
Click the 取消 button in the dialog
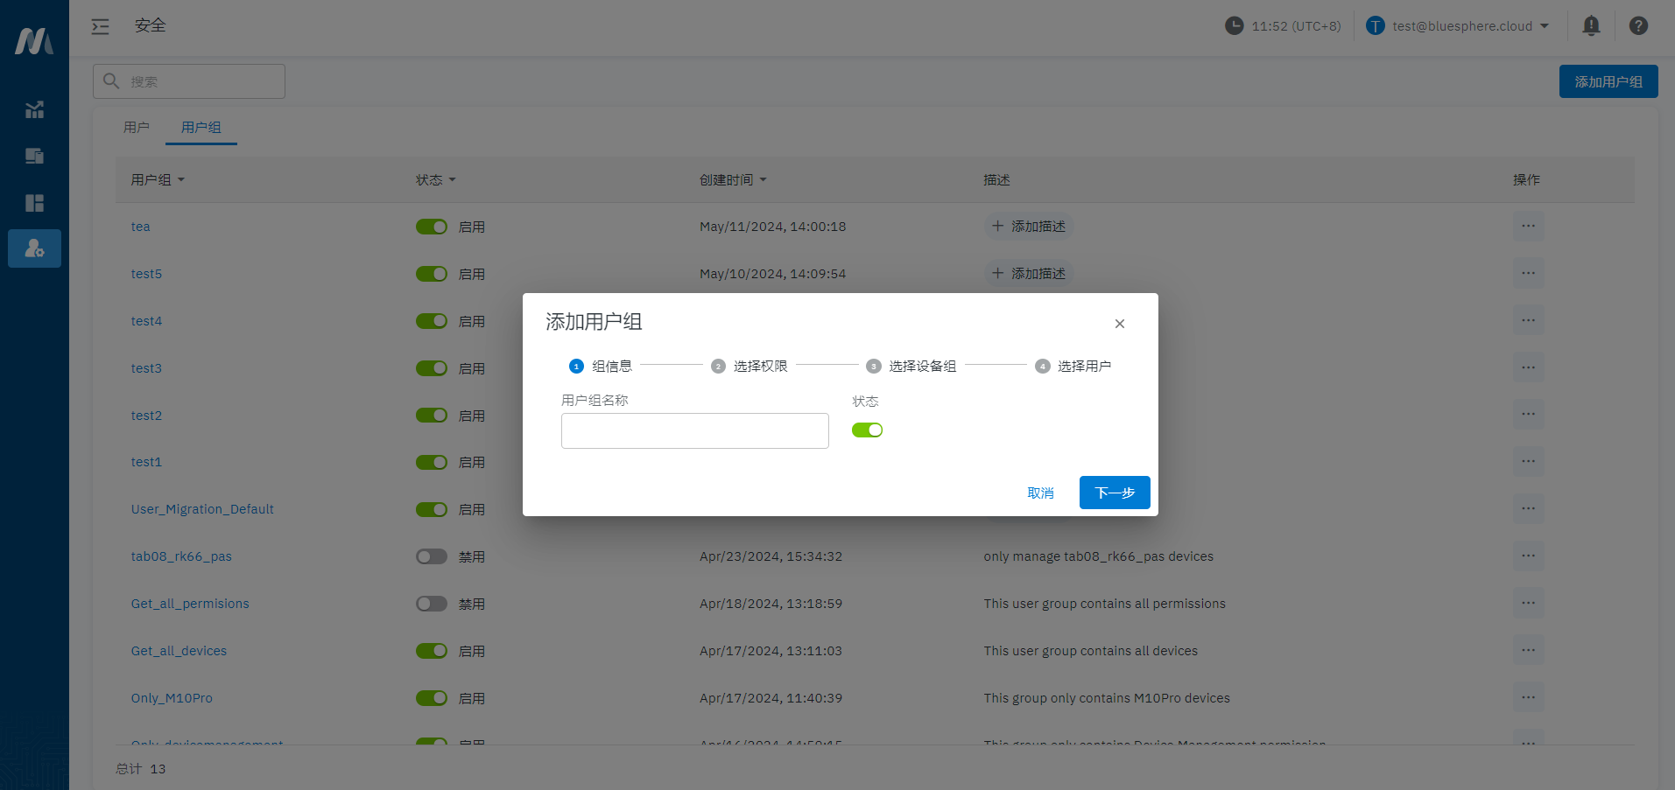pyautogui.click(x=1040, y=493)
